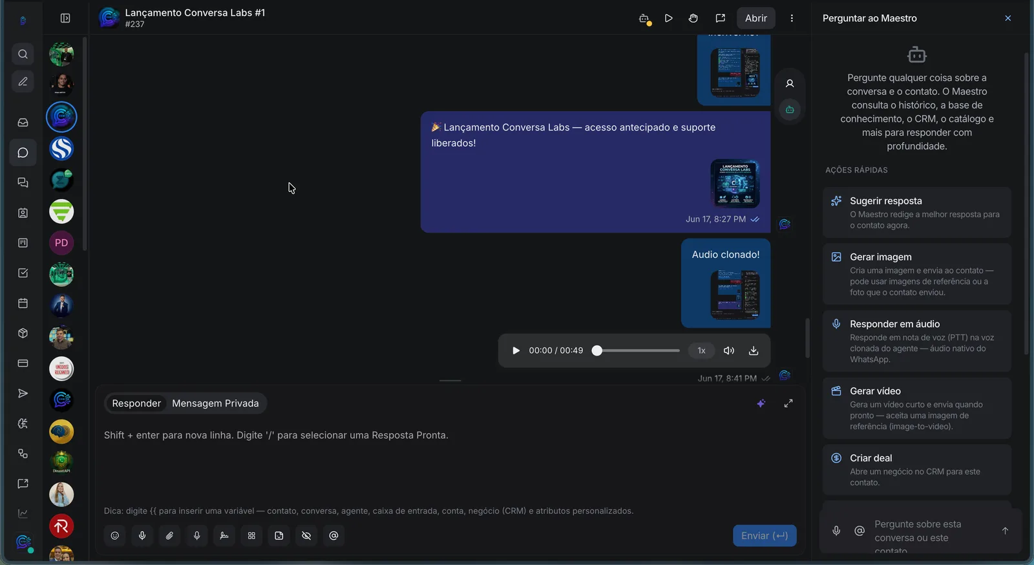This screenshot has width=1034, height=565.
Task: Expand the reply editor to fullscreen
Action: coord(788,403)
